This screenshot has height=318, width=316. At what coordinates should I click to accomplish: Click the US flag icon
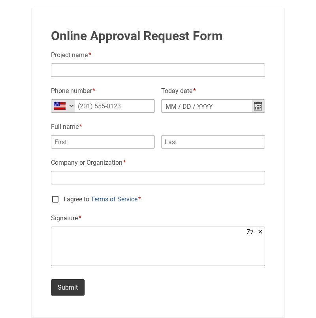tap(60, 106)
